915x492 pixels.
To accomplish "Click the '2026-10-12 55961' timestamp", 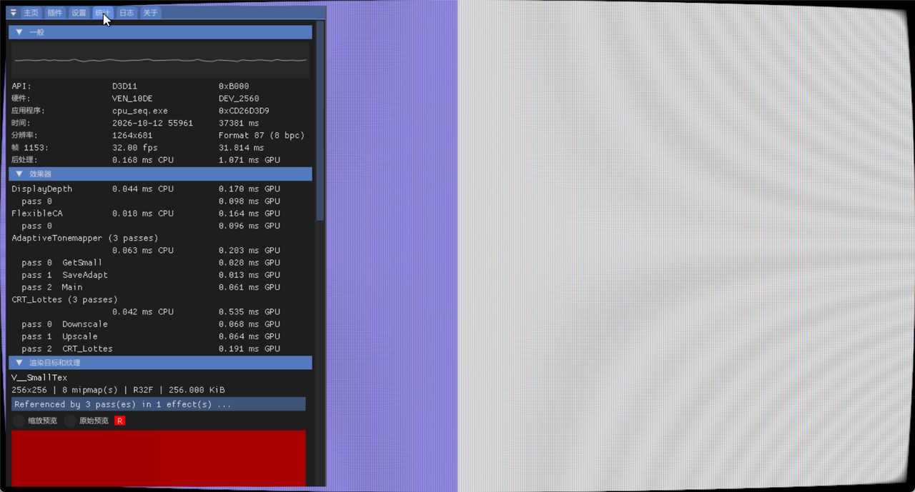I will tap(152, 123).
